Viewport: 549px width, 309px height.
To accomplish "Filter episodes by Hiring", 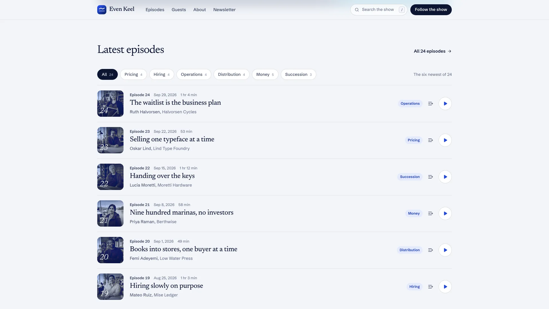I will pos(162,74).
